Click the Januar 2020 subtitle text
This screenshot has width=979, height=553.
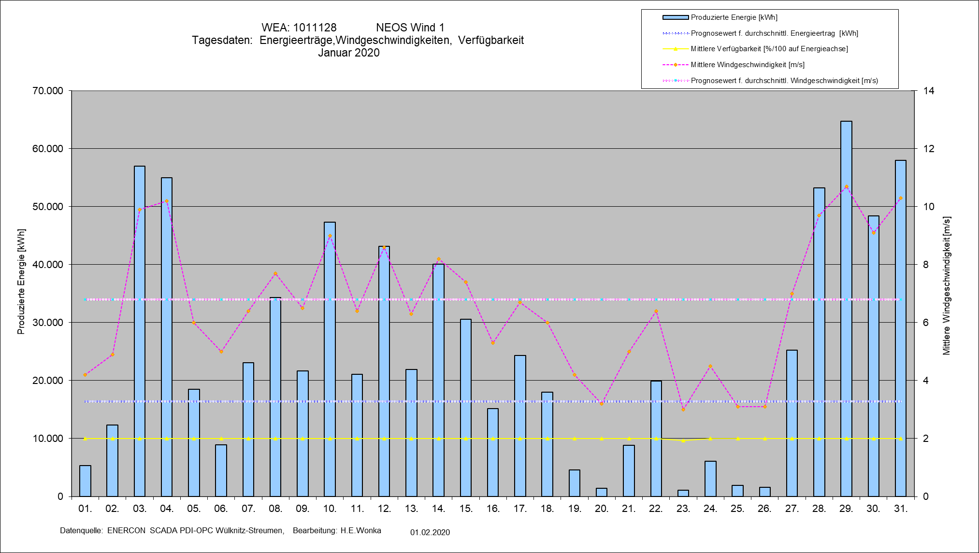point(348,53)
